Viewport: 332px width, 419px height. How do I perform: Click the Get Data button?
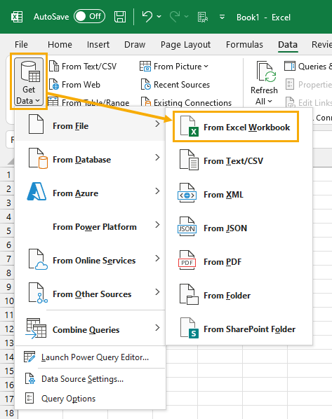[x=29, y=81]
